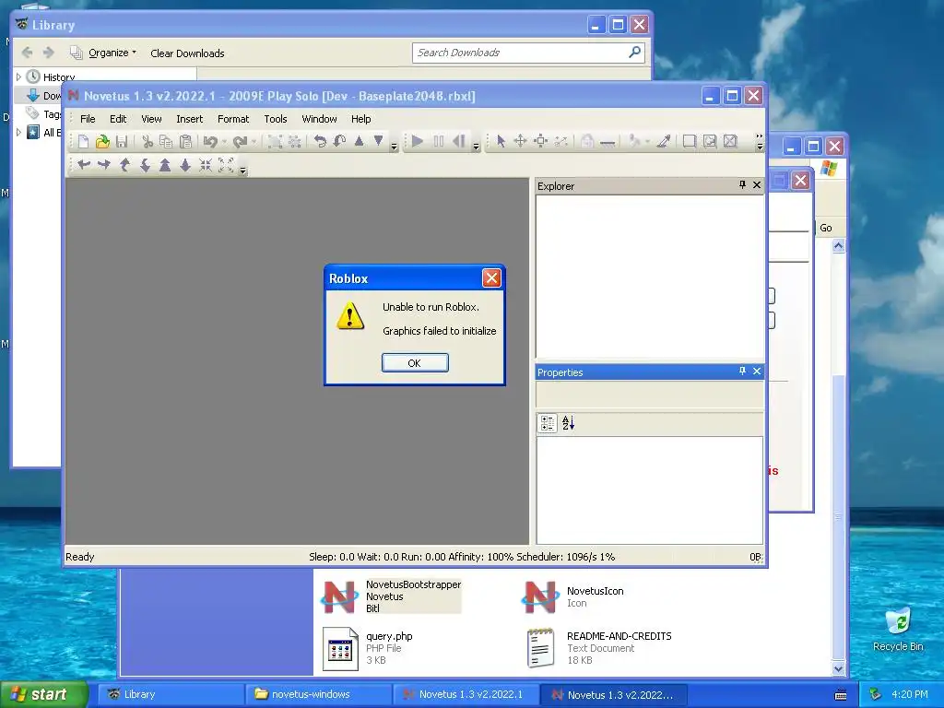Image resolution: width=944 pixels, height=708 pixels.
Task: Select the Lock tool icon
Action: click(x=587, y=141)
